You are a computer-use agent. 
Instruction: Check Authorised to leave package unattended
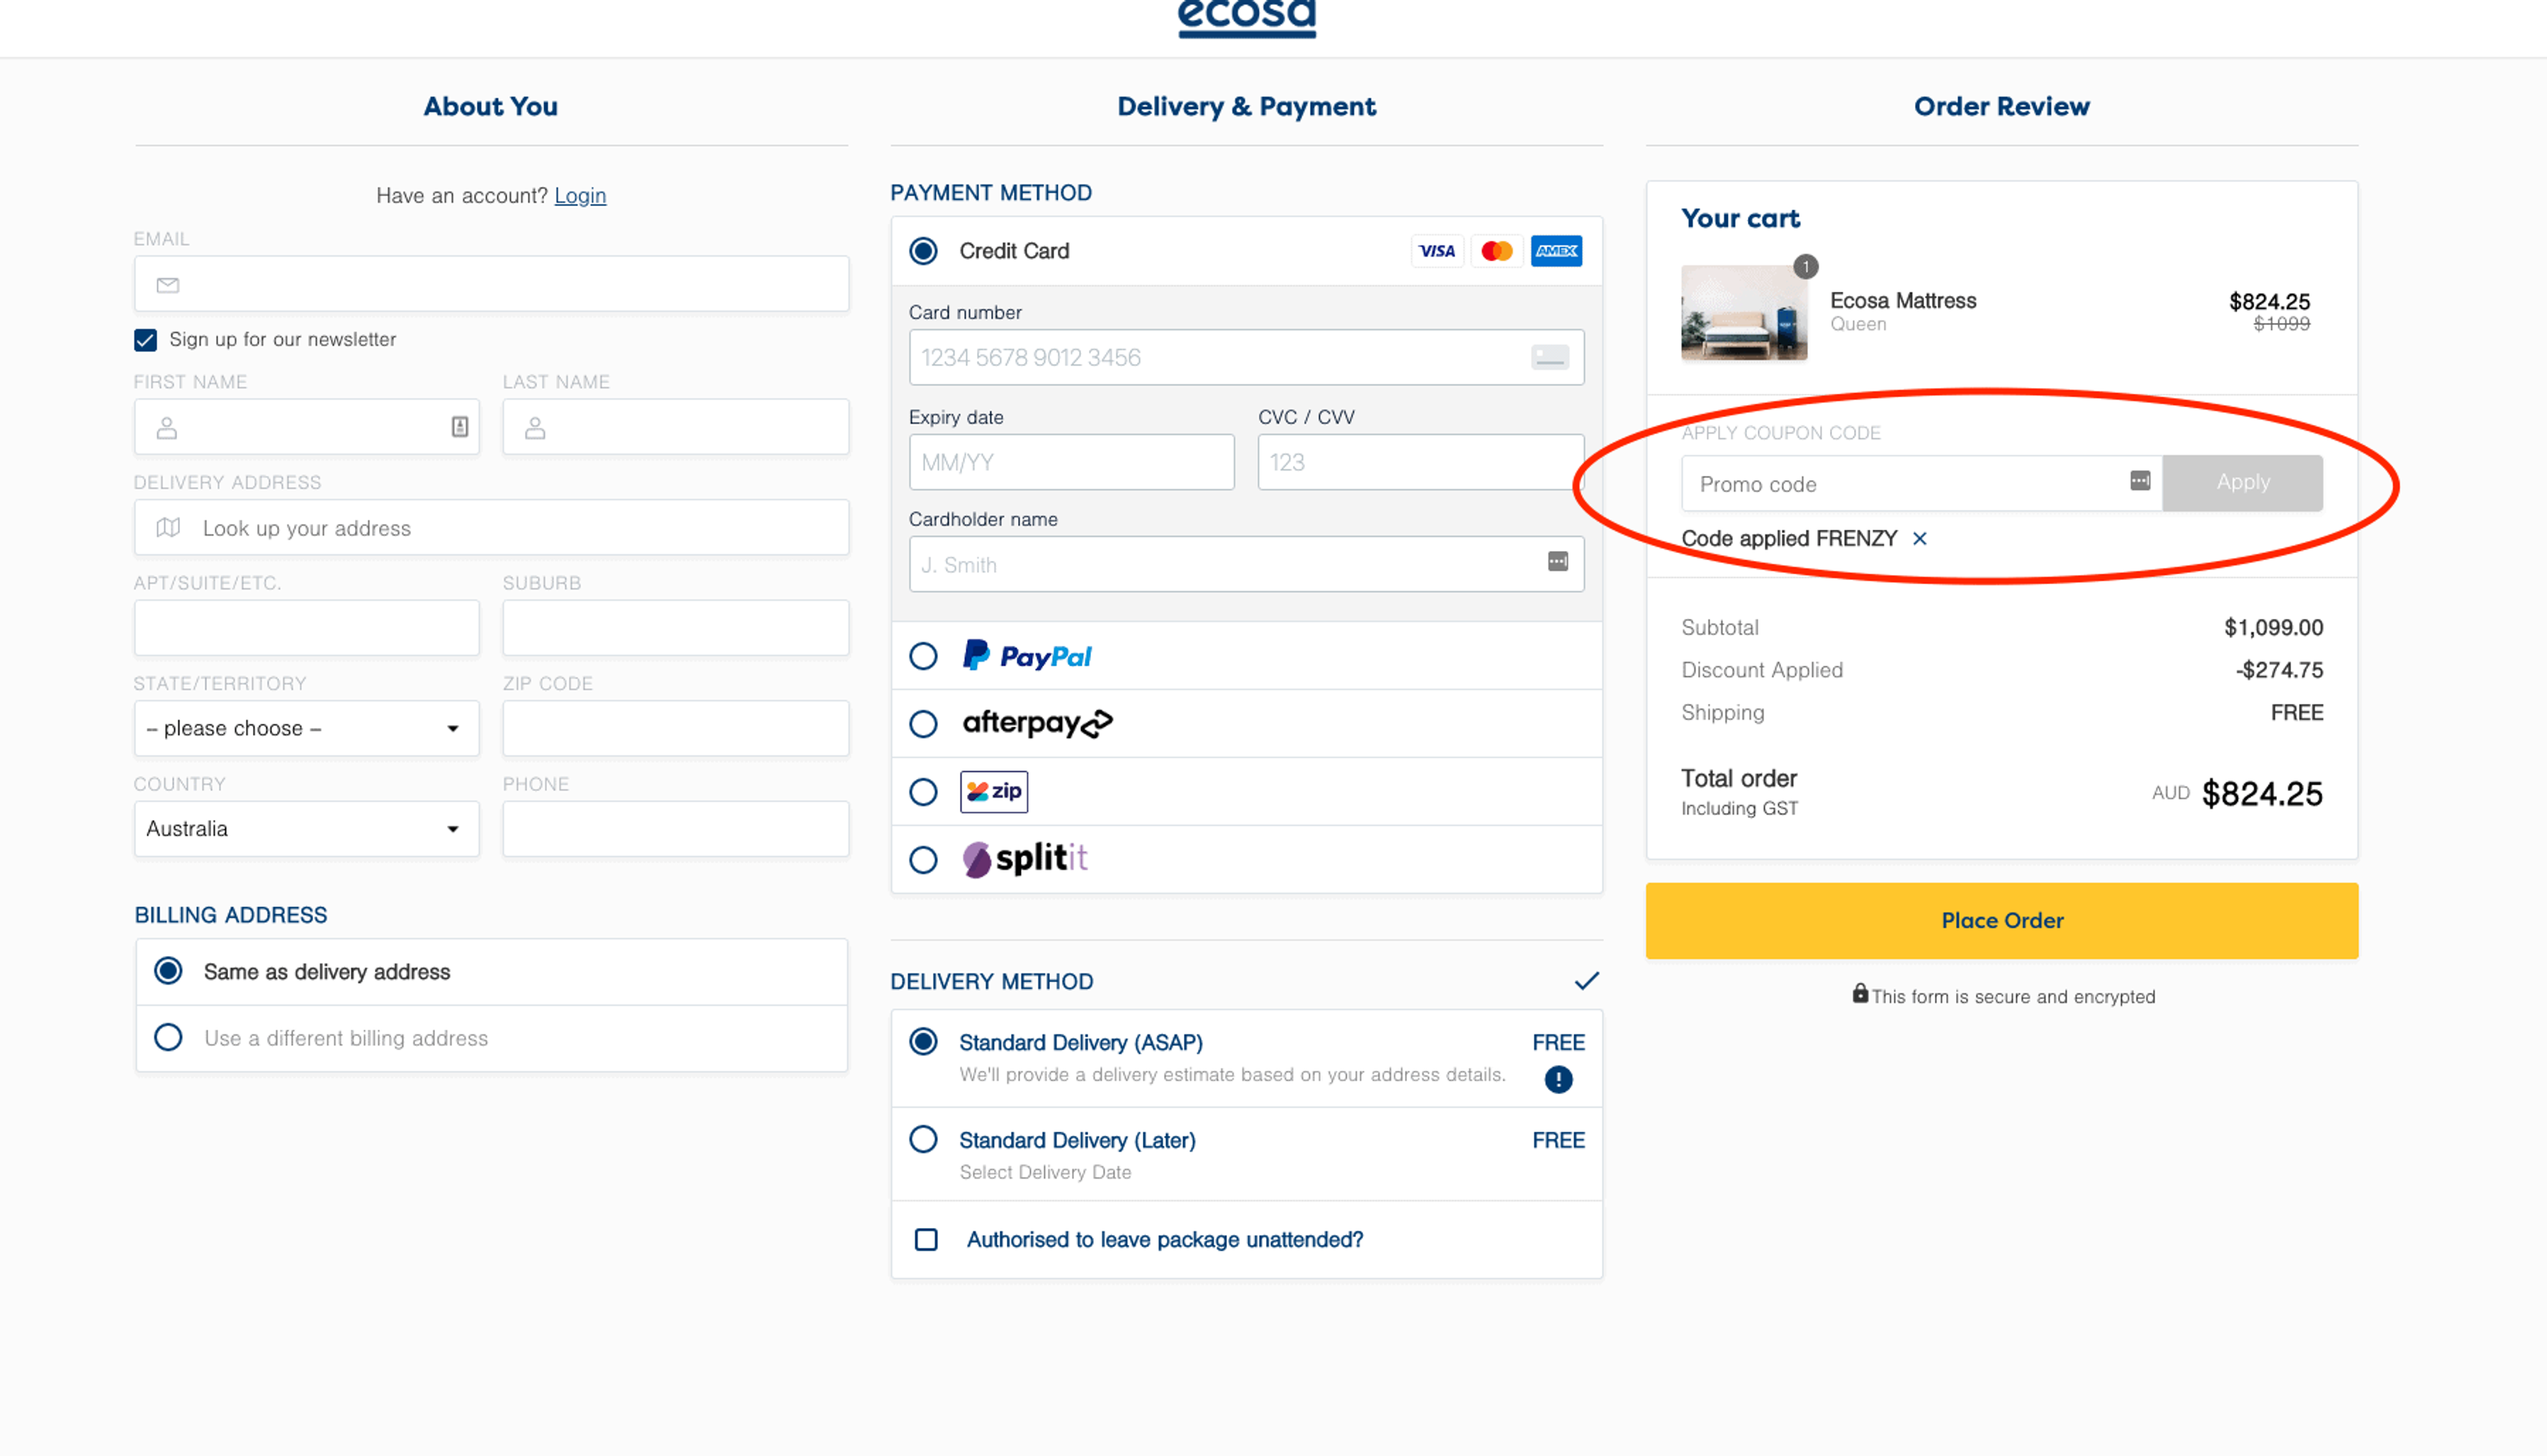[927, 1240]
